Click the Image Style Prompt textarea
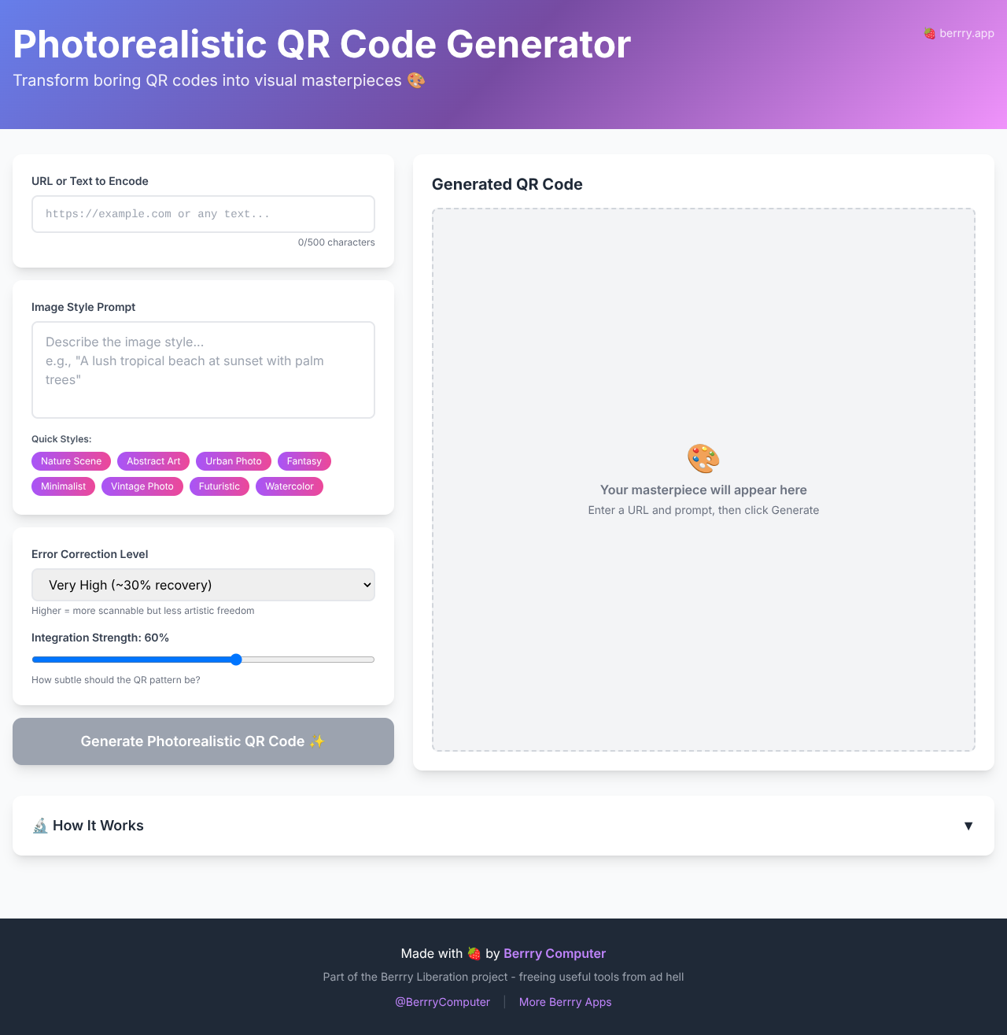The image size is (1007, 1035). pos(203,370)
